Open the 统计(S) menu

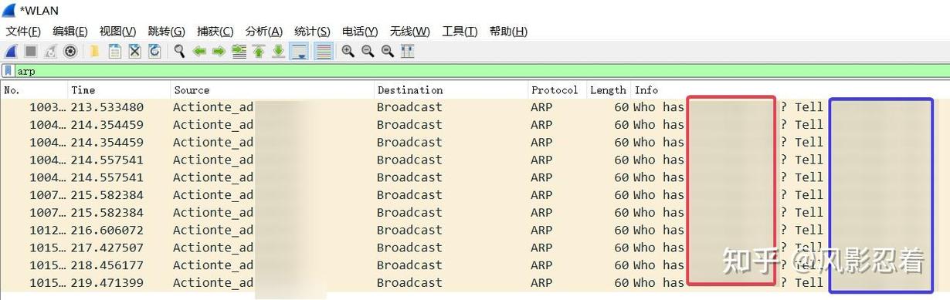point(312,32)
